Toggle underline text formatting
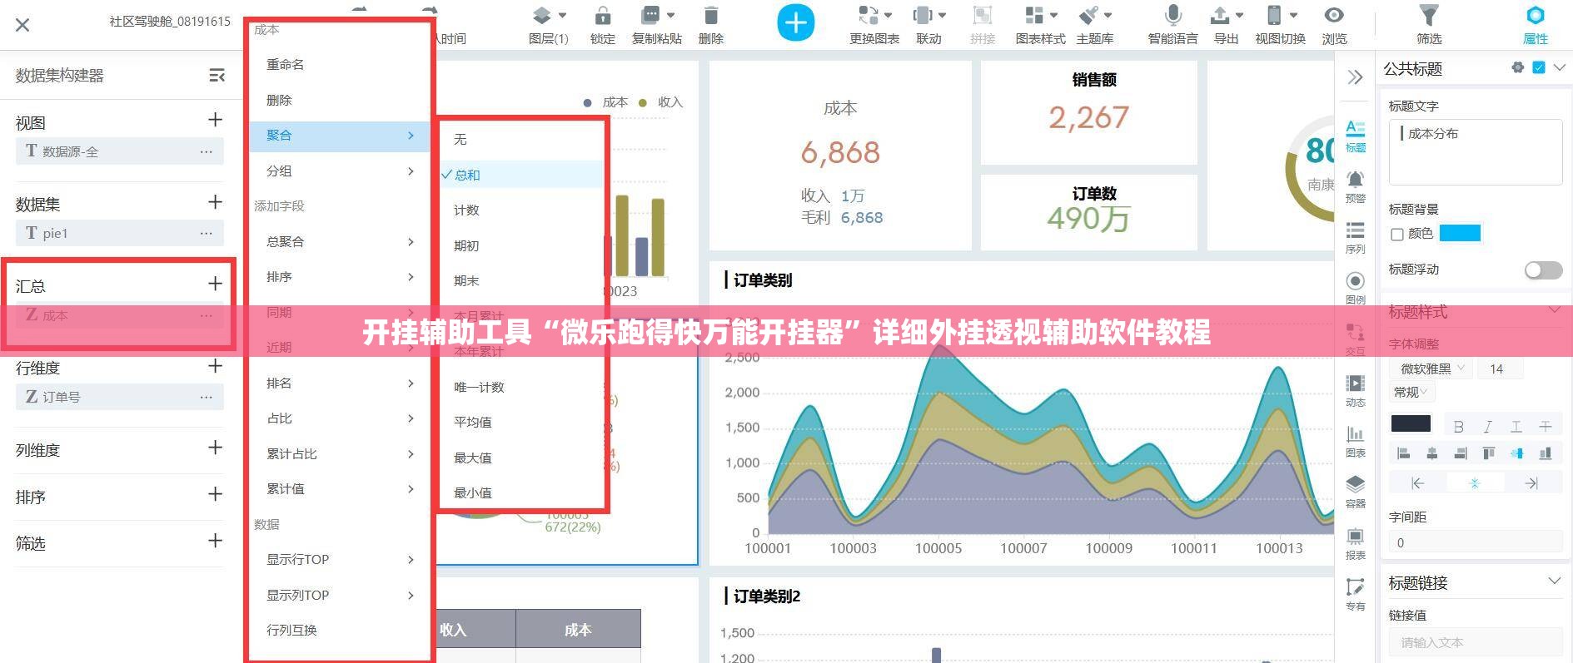The width and height of the screenshot is (1573, 663). click(1516, 427)
